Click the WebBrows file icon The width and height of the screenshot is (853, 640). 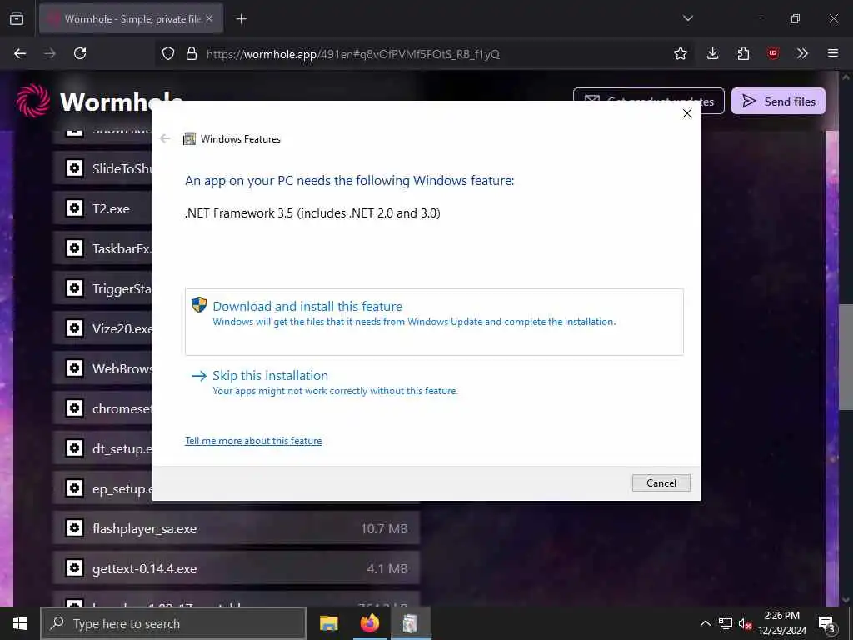(74, 367)
